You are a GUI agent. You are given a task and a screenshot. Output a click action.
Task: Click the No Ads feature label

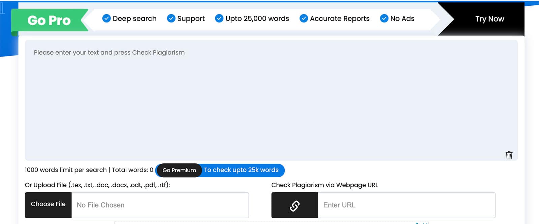click(402, 18)
